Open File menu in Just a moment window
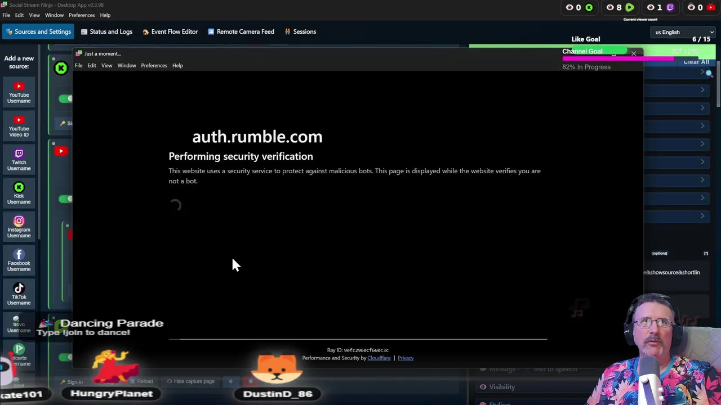 click(x=79, y=65)
